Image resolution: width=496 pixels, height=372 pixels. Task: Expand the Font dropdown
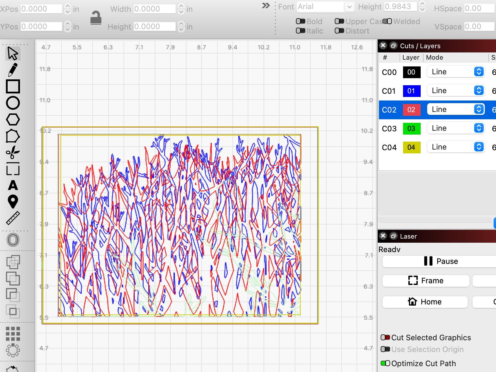point(349,7)
